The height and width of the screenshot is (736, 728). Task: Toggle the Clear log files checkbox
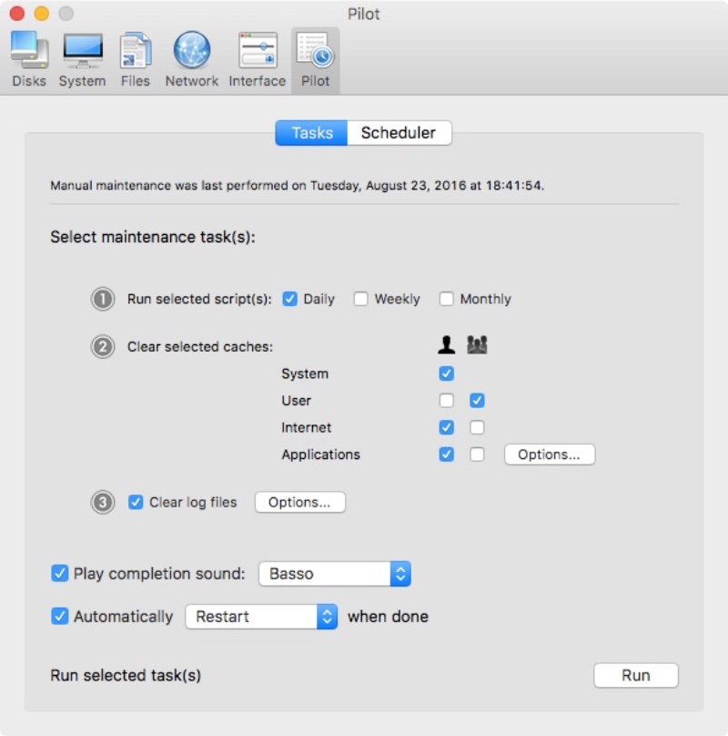pyautogui.click(x=136, y=502)
